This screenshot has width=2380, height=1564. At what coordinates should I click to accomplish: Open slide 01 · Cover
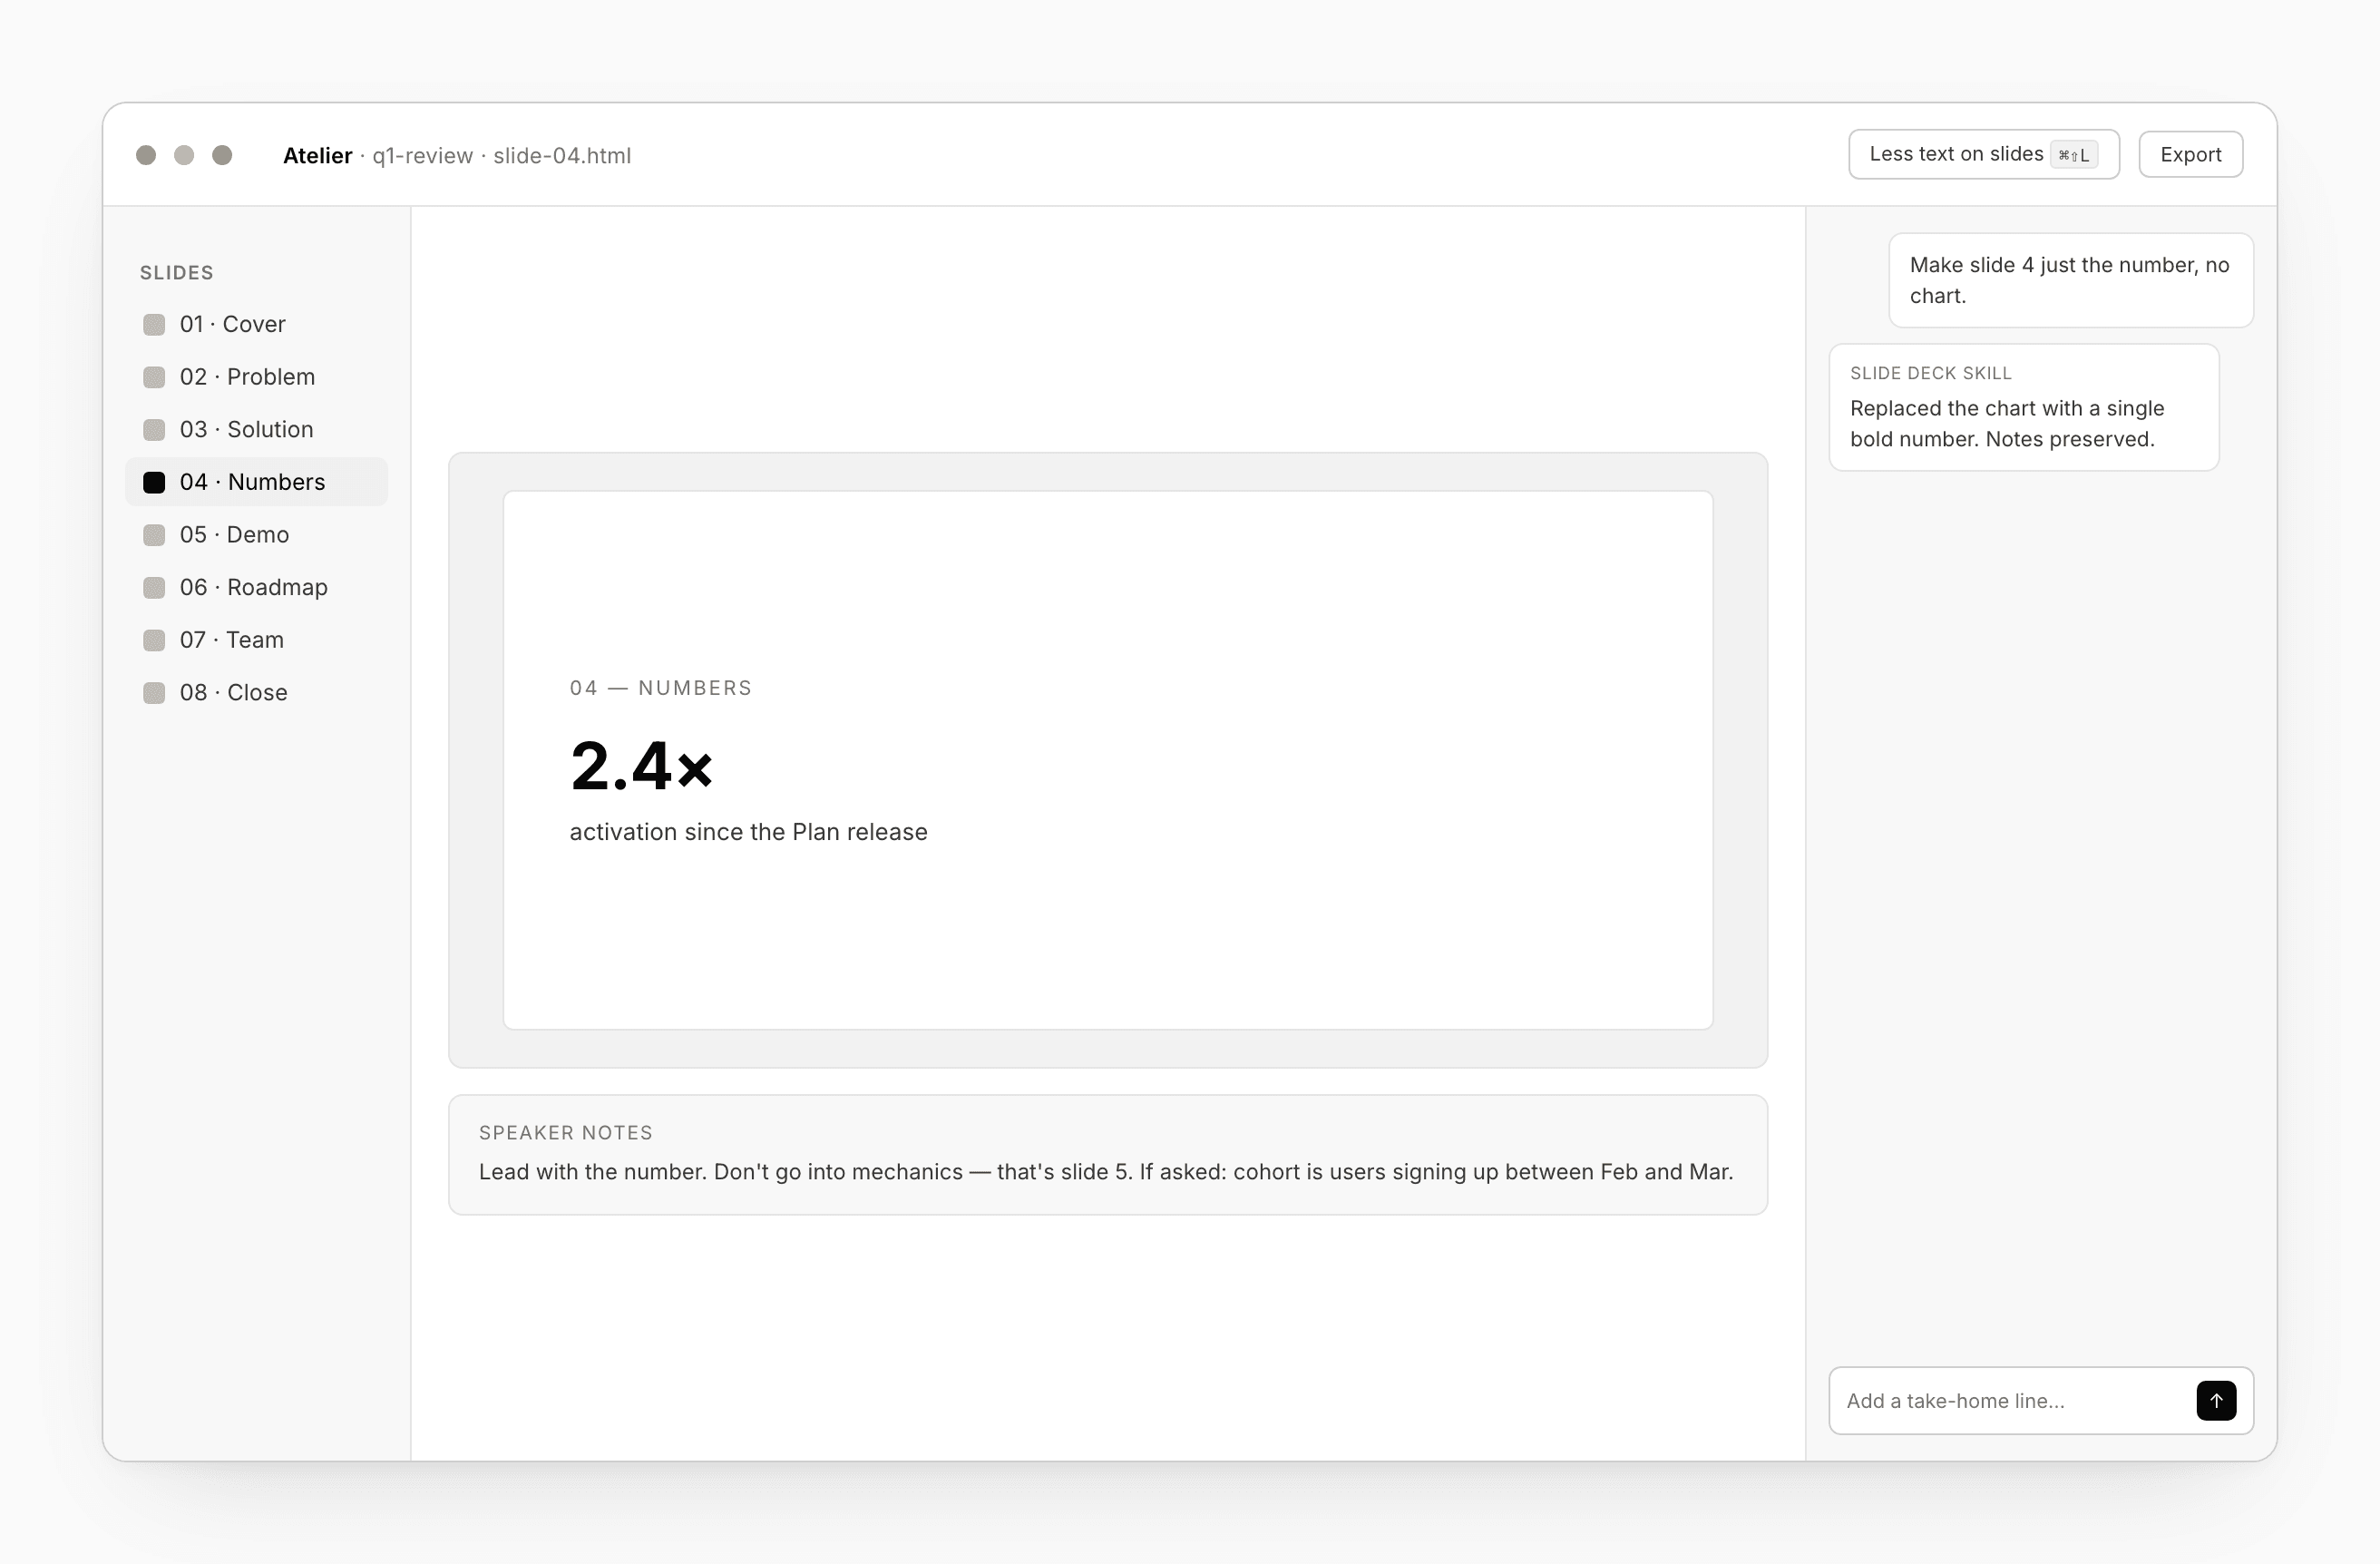click(x=256, y=324)
